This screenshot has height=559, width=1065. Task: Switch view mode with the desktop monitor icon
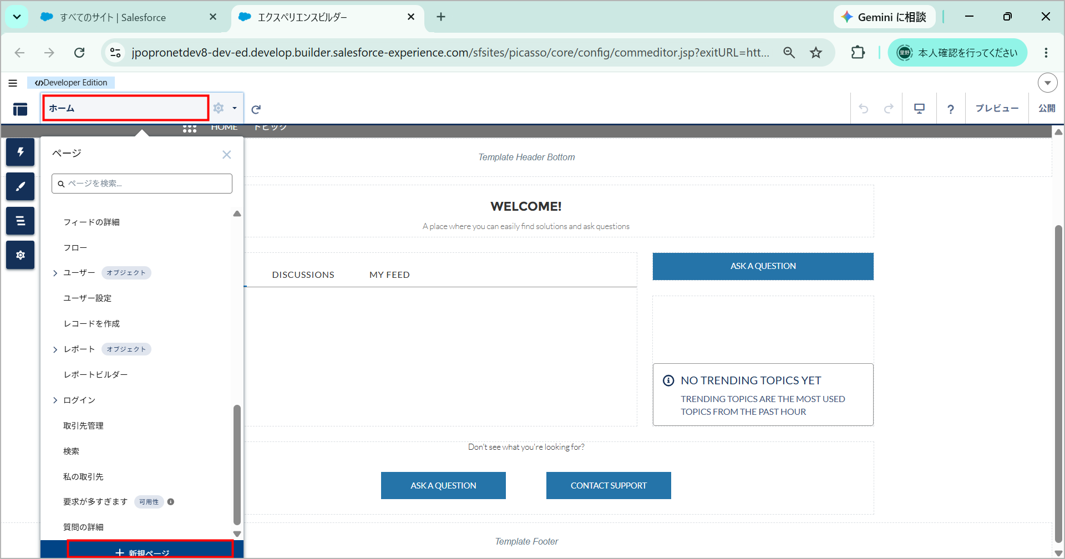(x=919, y=109)
